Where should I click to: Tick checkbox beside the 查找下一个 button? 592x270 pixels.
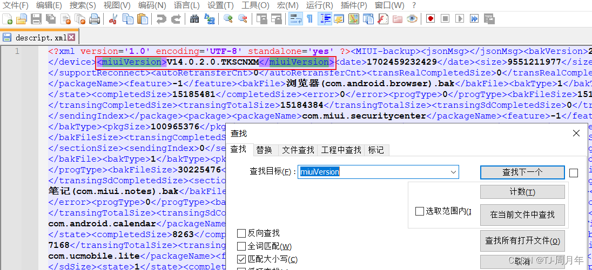point(574,173)
